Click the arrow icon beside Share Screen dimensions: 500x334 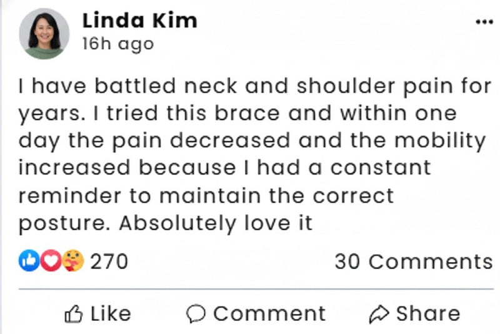(379, 313)
